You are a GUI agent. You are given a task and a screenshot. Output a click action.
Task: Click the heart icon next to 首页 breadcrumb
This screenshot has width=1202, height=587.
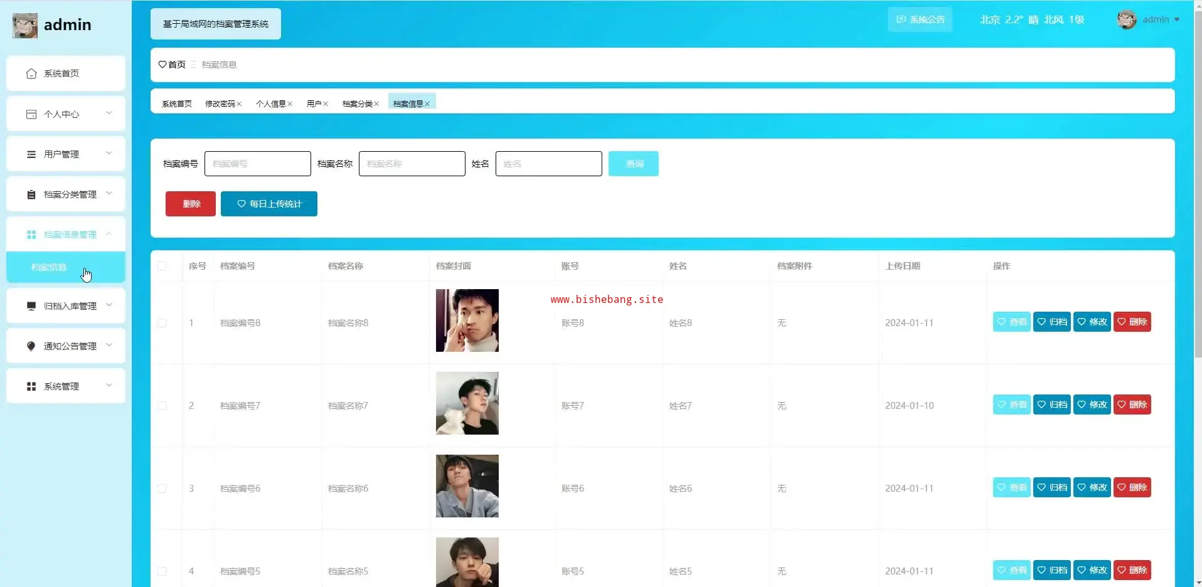pyautogui.click(x=162, y=65)
